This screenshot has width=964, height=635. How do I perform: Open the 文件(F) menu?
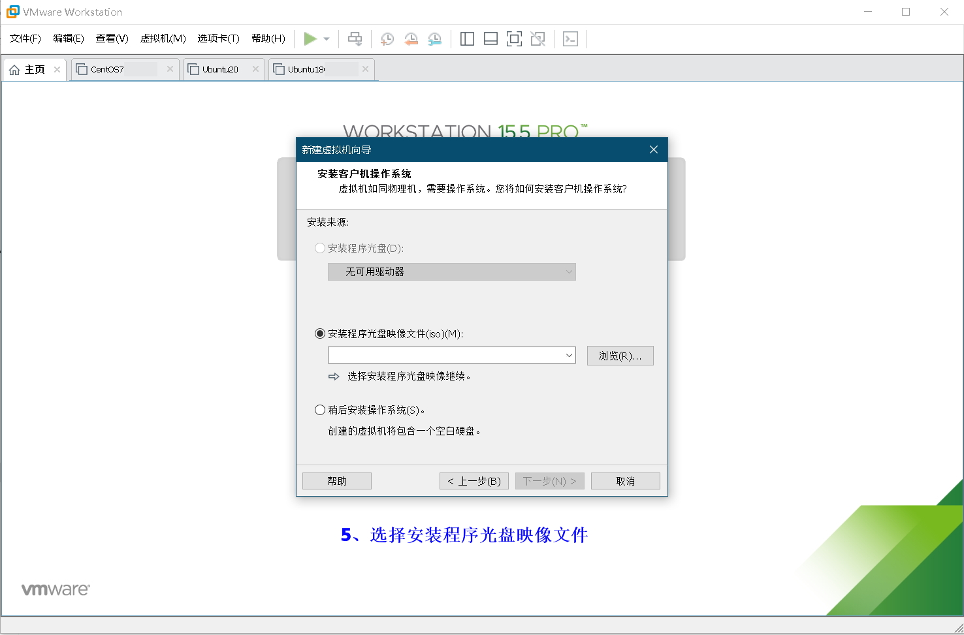(25, 39)
